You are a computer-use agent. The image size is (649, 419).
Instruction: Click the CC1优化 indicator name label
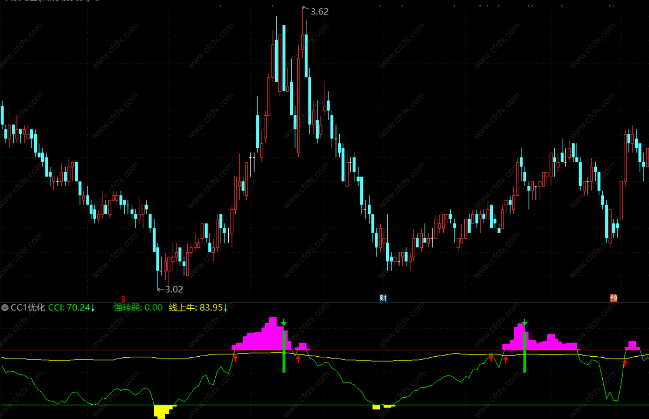pos(28,308)
